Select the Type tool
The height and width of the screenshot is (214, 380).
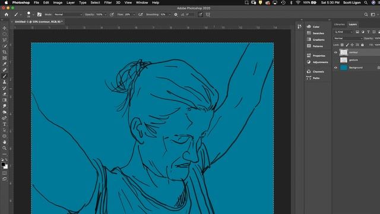pos(4,124)
